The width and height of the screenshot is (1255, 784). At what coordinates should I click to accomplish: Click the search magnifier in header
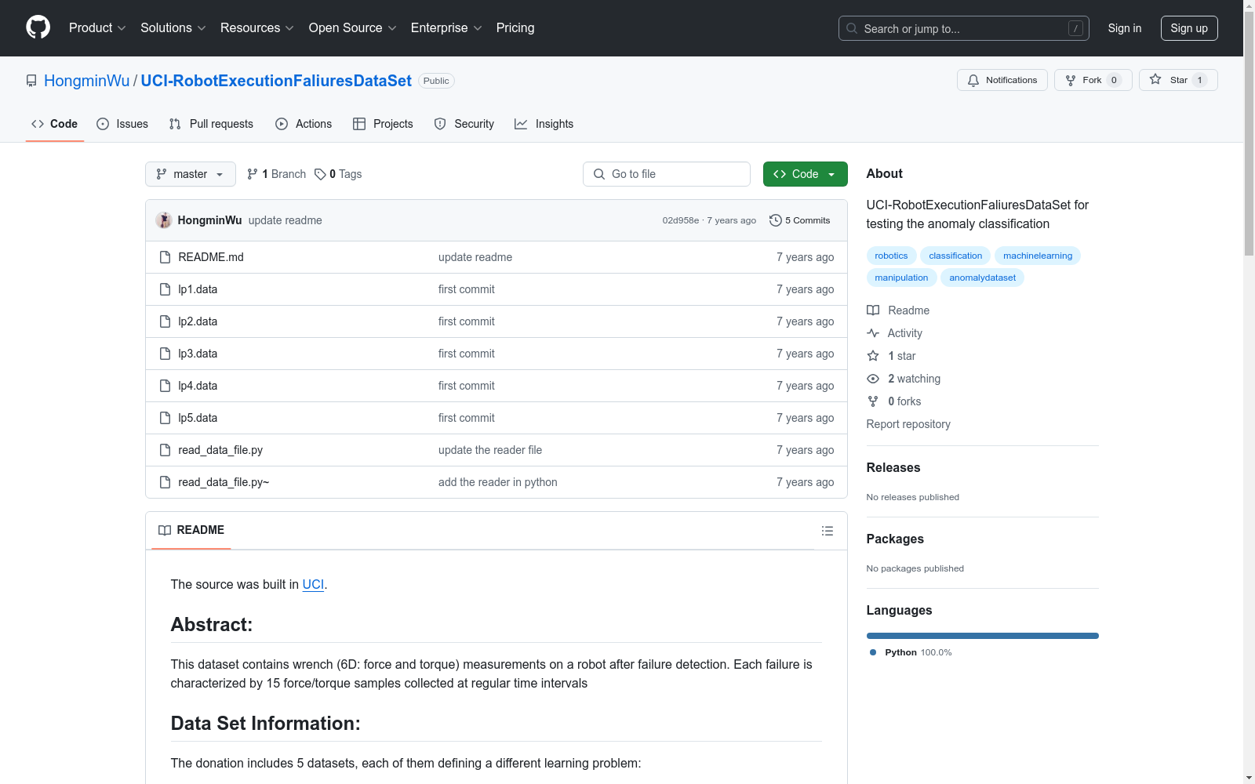pyautogui.click(x=852, y=28)
